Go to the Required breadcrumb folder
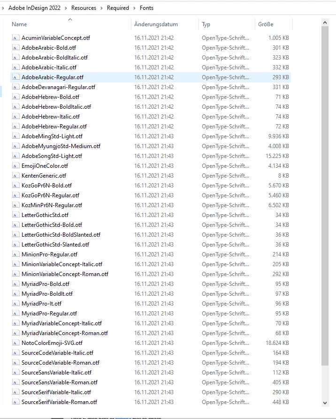The width and height of the screenshot is (336, 419). (x=118, y=8)
